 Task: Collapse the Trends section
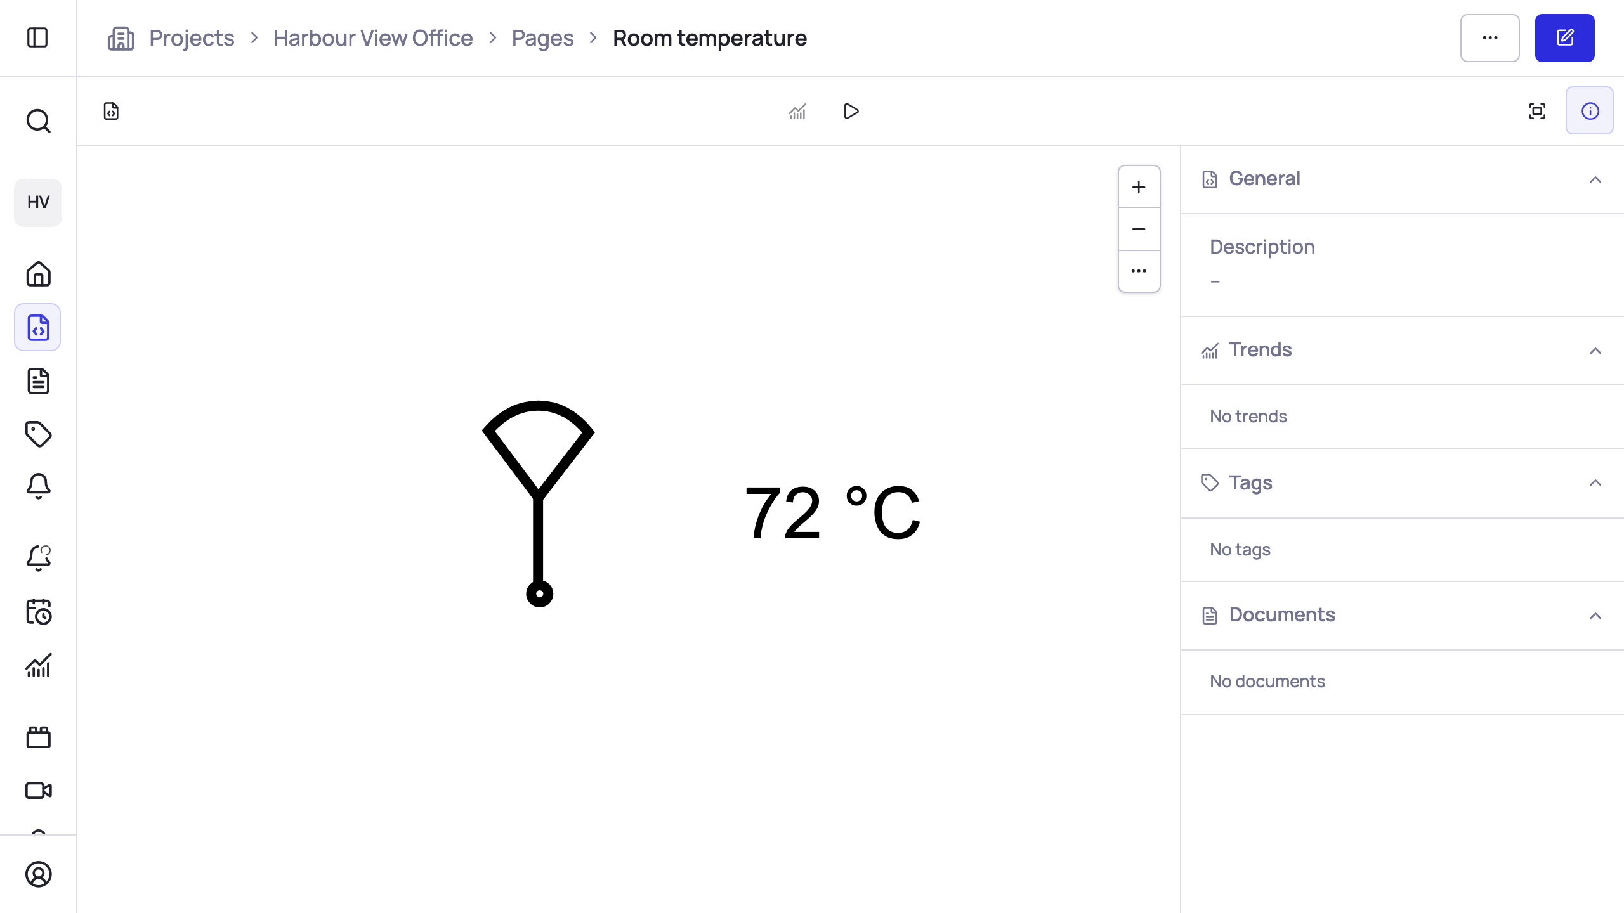[1595, 351]
